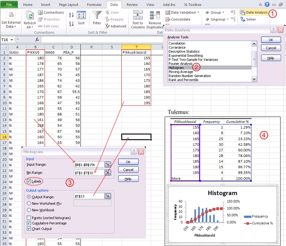Open the Consolidate tool
The width and height of the screenshot is (286, 246).
coord(178,20)
